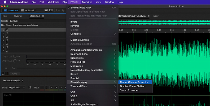Expand Time and Pitch submenu
Image resolution: width=210 pixels, height=106 pixels.
pyautogui.click(x=92, y=86)
